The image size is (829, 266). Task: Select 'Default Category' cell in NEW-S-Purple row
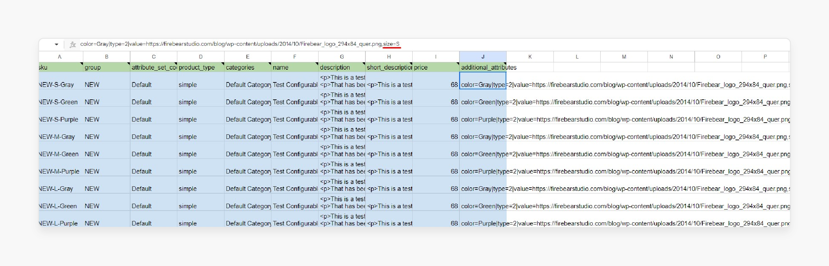coord(248,115)
